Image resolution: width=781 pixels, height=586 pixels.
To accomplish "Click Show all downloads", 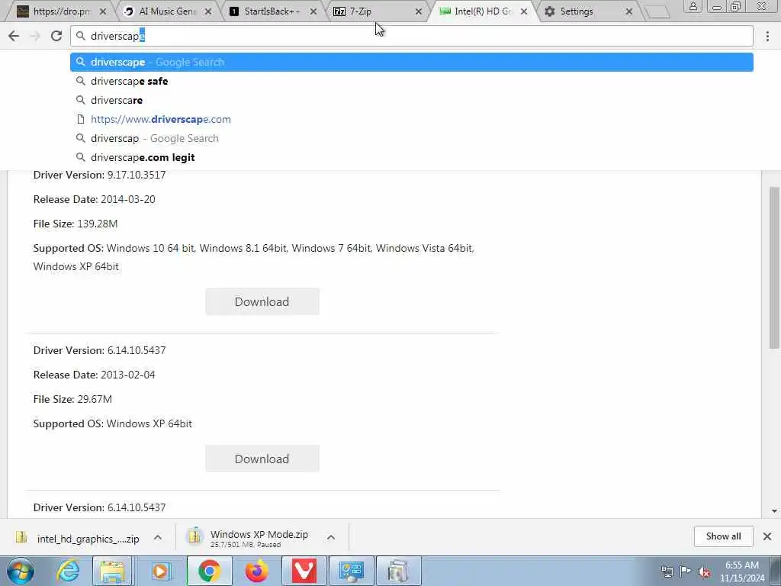I will (x=723, y=536).
